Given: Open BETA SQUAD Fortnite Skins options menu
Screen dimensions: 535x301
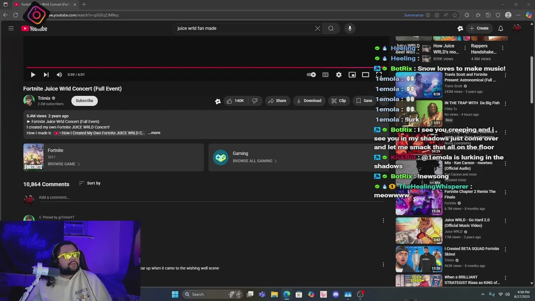Looking at the screenshot, I should click(x=505, y=249).
